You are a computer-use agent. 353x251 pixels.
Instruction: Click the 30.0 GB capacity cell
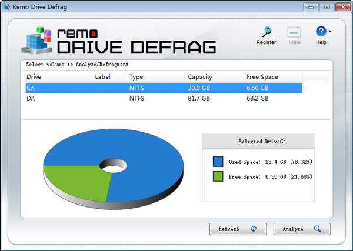199,88
